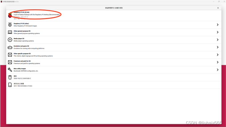Click the trash can icon for the erase option
The width and height of the screenshot is (226, 127).
pyautogui.click(x=10, y=77)
